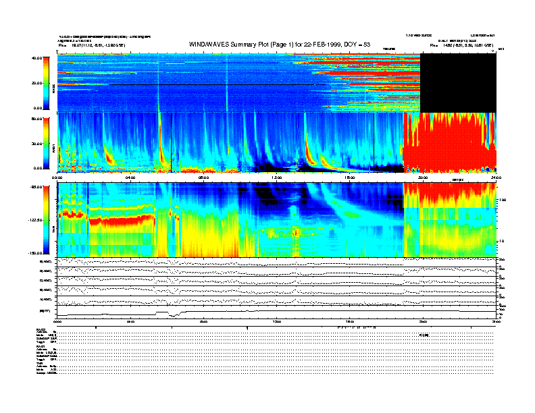Click the -95.00 color scale label
The height and width of the screenshot is (413, 535).
pyautogui.click(x=36, y=187)
